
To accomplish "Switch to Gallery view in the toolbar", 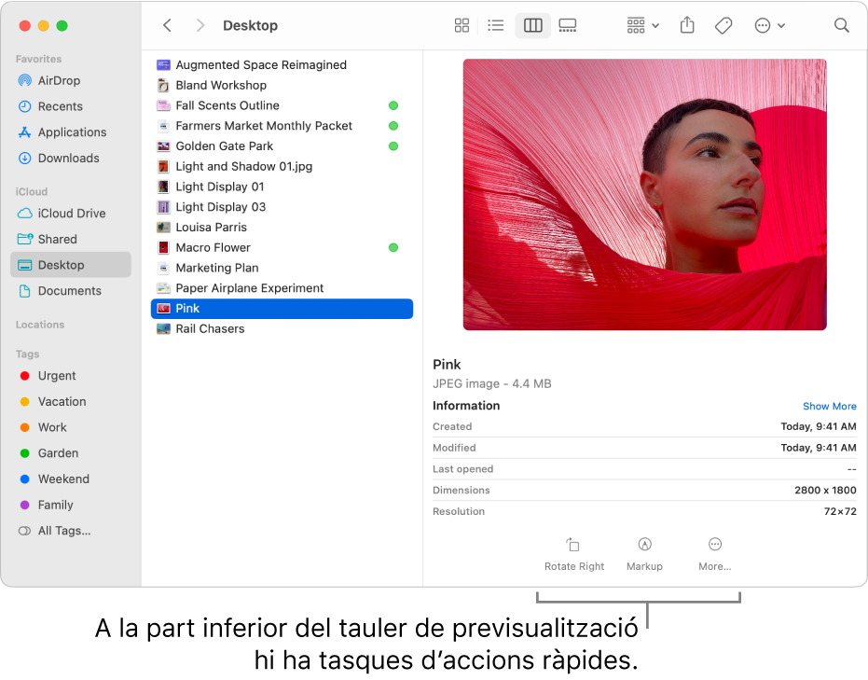I will [x=568, y=25].
